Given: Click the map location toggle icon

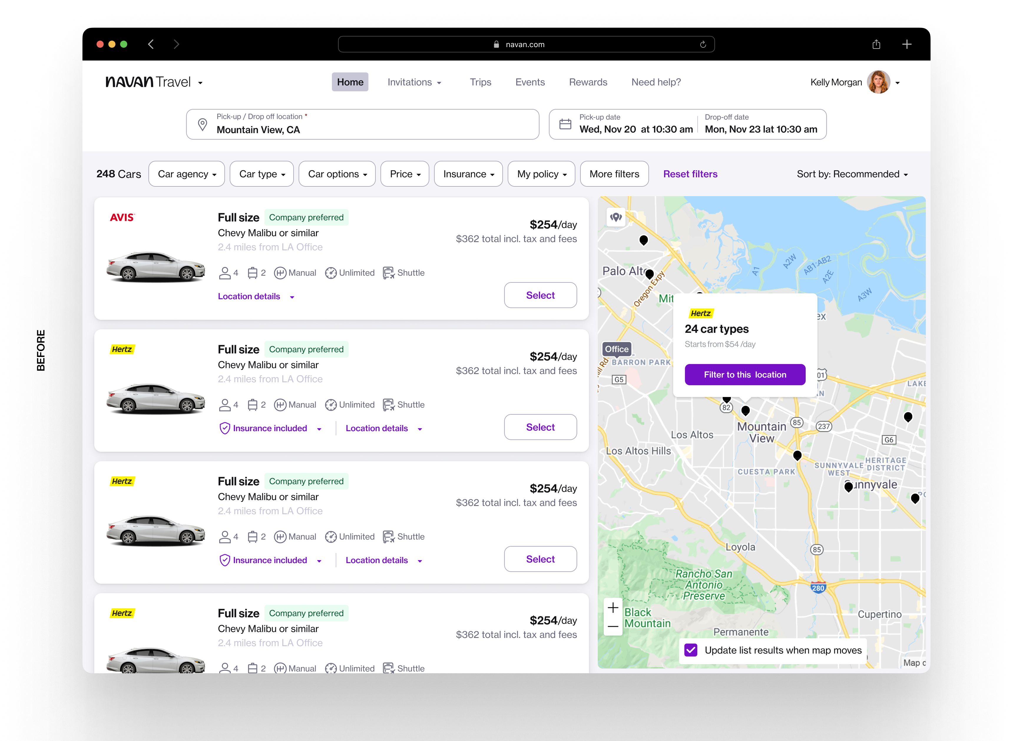Looking at the screenshot, I should pos(616,217).
